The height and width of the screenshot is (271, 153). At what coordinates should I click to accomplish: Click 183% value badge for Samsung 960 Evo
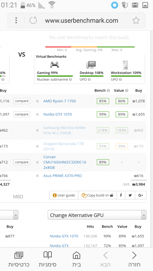click(122, 130)
